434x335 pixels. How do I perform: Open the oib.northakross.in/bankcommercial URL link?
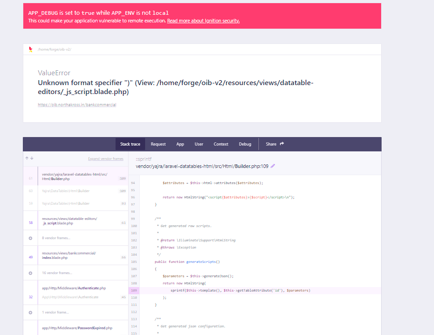tap(77, 105)
